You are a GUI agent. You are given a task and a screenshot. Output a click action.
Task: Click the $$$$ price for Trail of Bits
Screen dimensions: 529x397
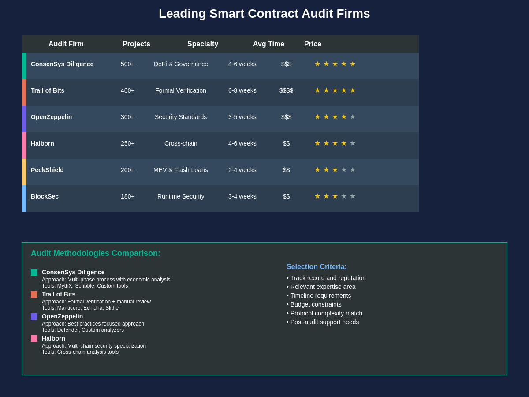(287, 90)
